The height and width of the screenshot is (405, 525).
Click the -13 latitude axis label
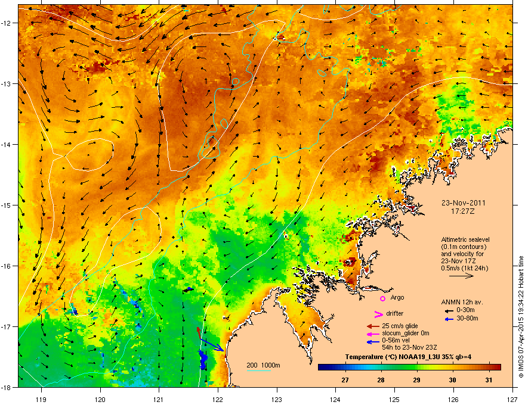pos(7,84)
